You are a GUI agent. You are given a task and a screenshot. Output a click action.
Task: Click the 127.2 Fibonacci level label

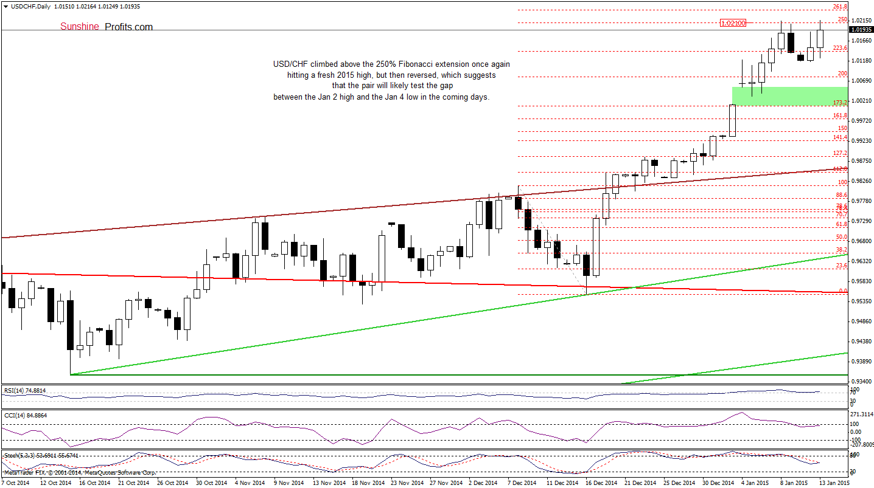click(840, 153)
